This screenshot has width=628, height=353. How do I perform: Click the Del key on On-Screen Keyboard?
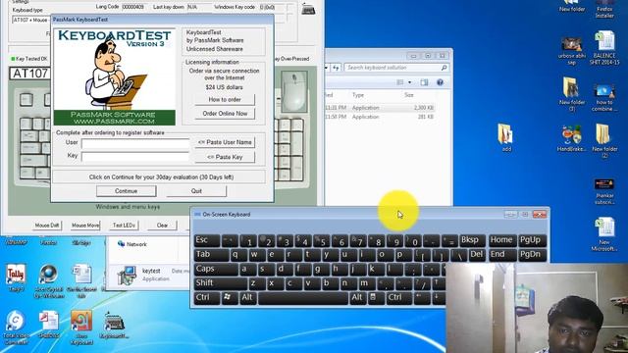coord(477,255)
